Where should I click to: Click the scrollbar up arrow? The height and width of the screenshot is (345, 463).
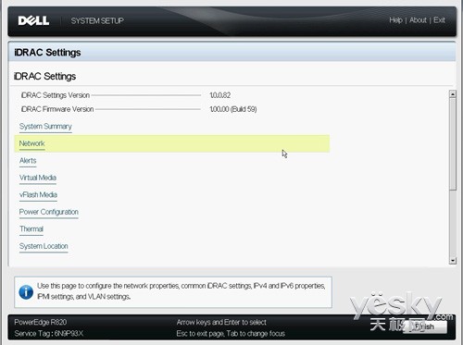point(453,94)
